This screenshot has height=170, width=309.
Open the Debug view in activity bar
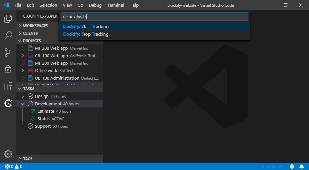8,69
